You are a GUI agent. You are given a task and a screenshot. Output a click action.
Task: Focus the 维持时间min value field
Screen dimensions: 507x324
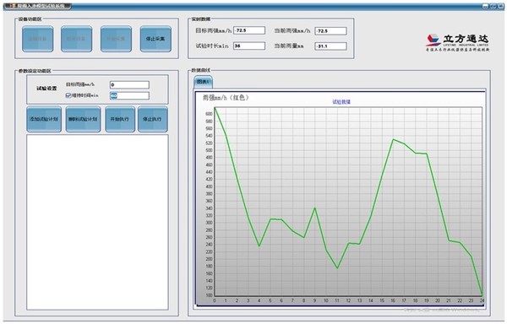(x=129, y=95)
